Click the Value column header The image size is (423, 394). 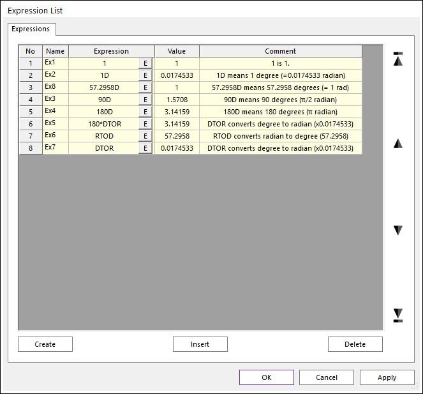pyautogui.click(x=177, y=51)
